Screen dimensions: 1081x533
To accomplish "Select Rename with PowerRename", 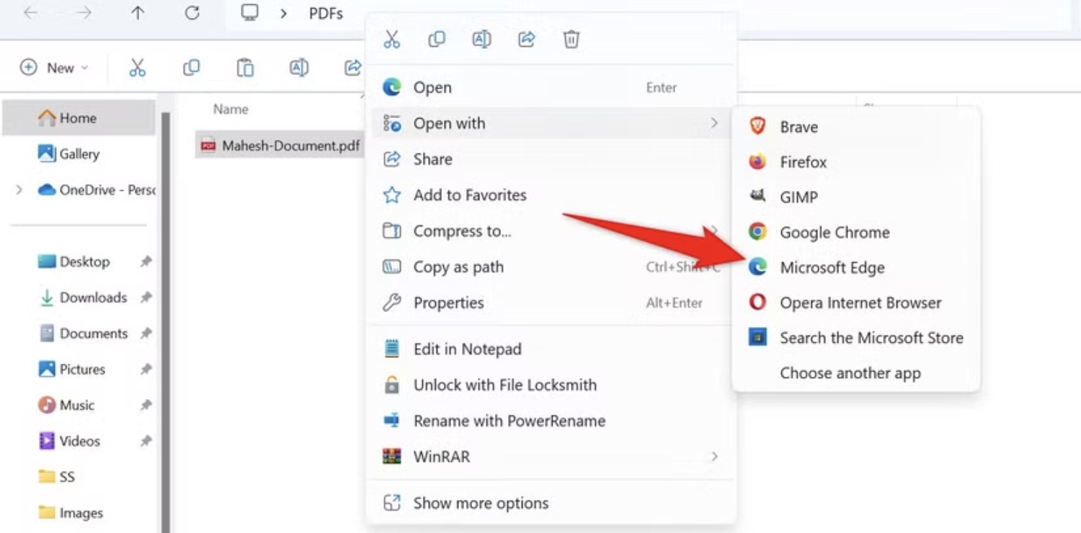I will point(551,421).
